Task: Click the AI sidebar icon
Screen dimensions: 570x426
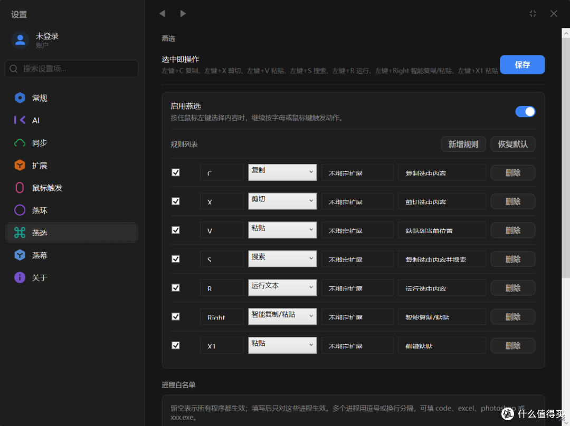Action: coord(20,120)
